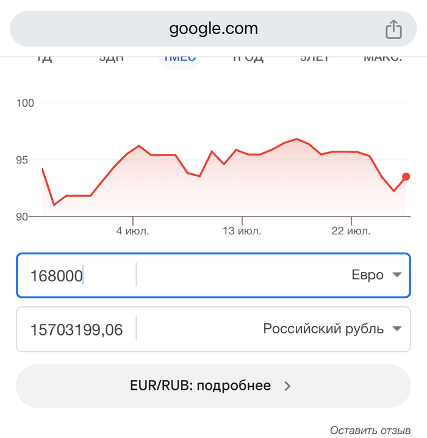427x438 pixels.
Task: Show the 5ЛЕТ chart range
Action: (x=315, y=59)
